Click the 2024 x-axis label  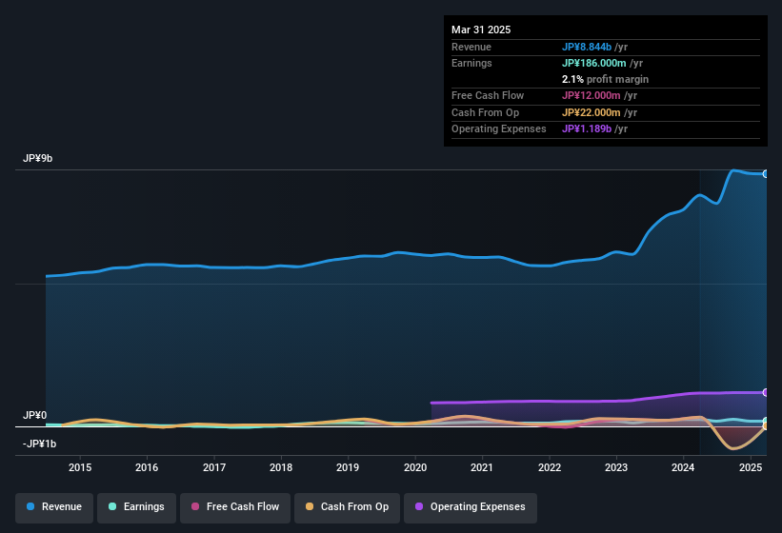pyautogui.click(x=683, y=467)
